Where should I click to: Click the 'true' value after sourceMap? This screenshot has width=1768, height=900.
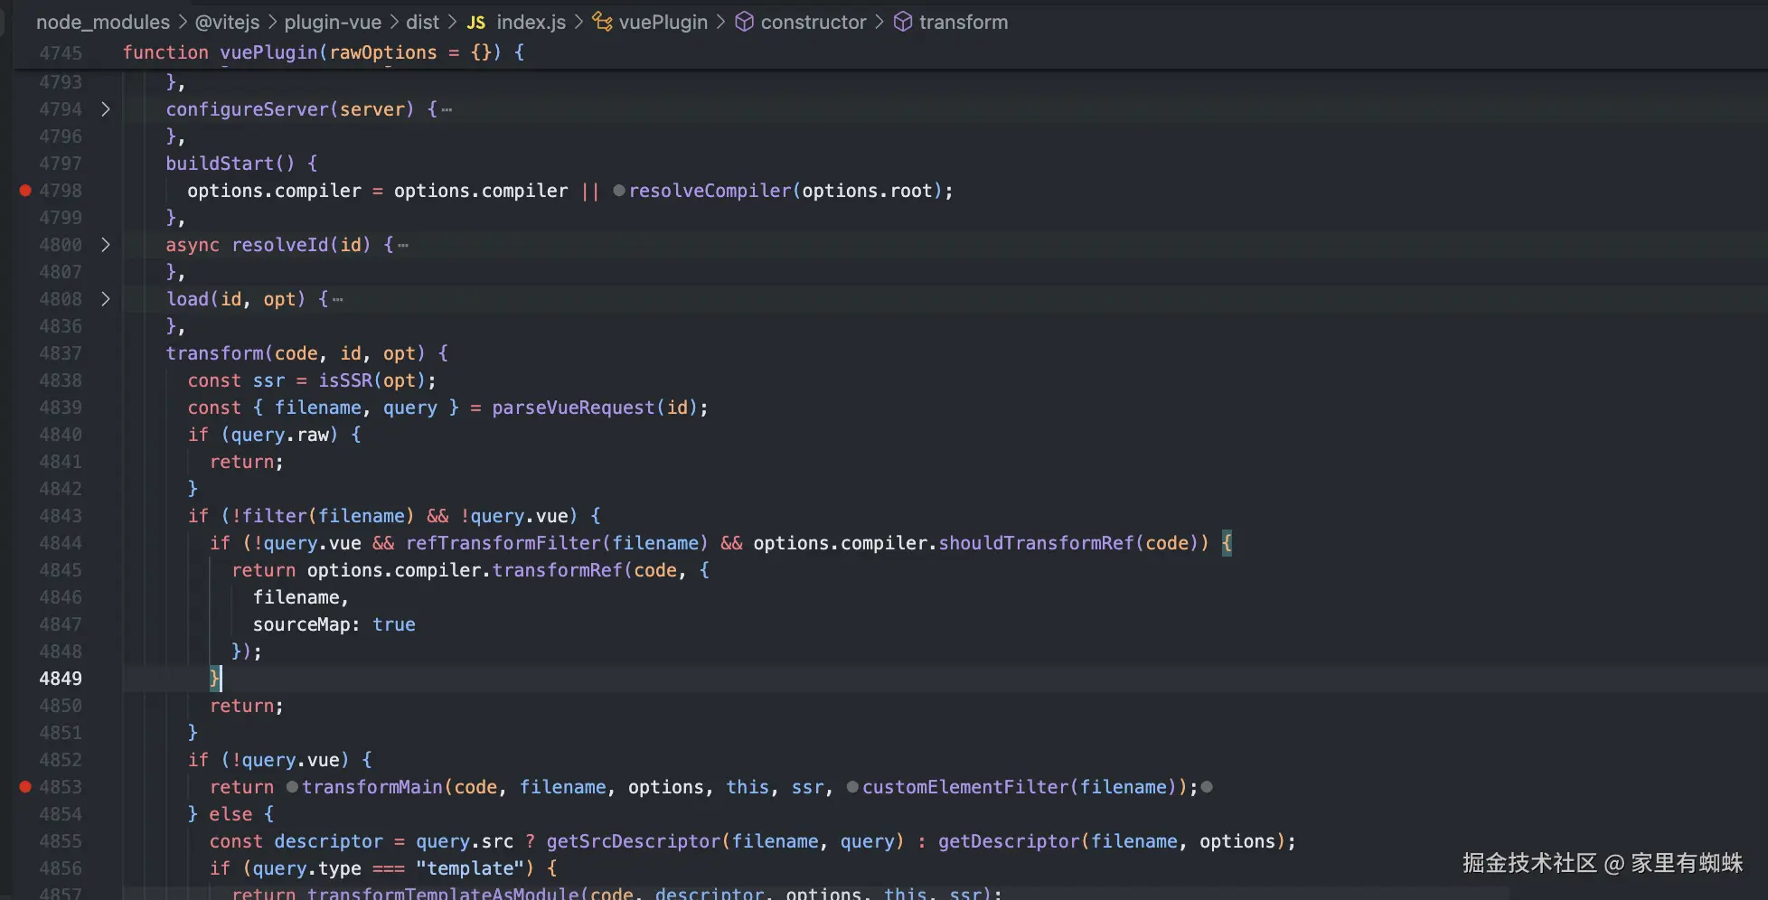coord(394,624)
